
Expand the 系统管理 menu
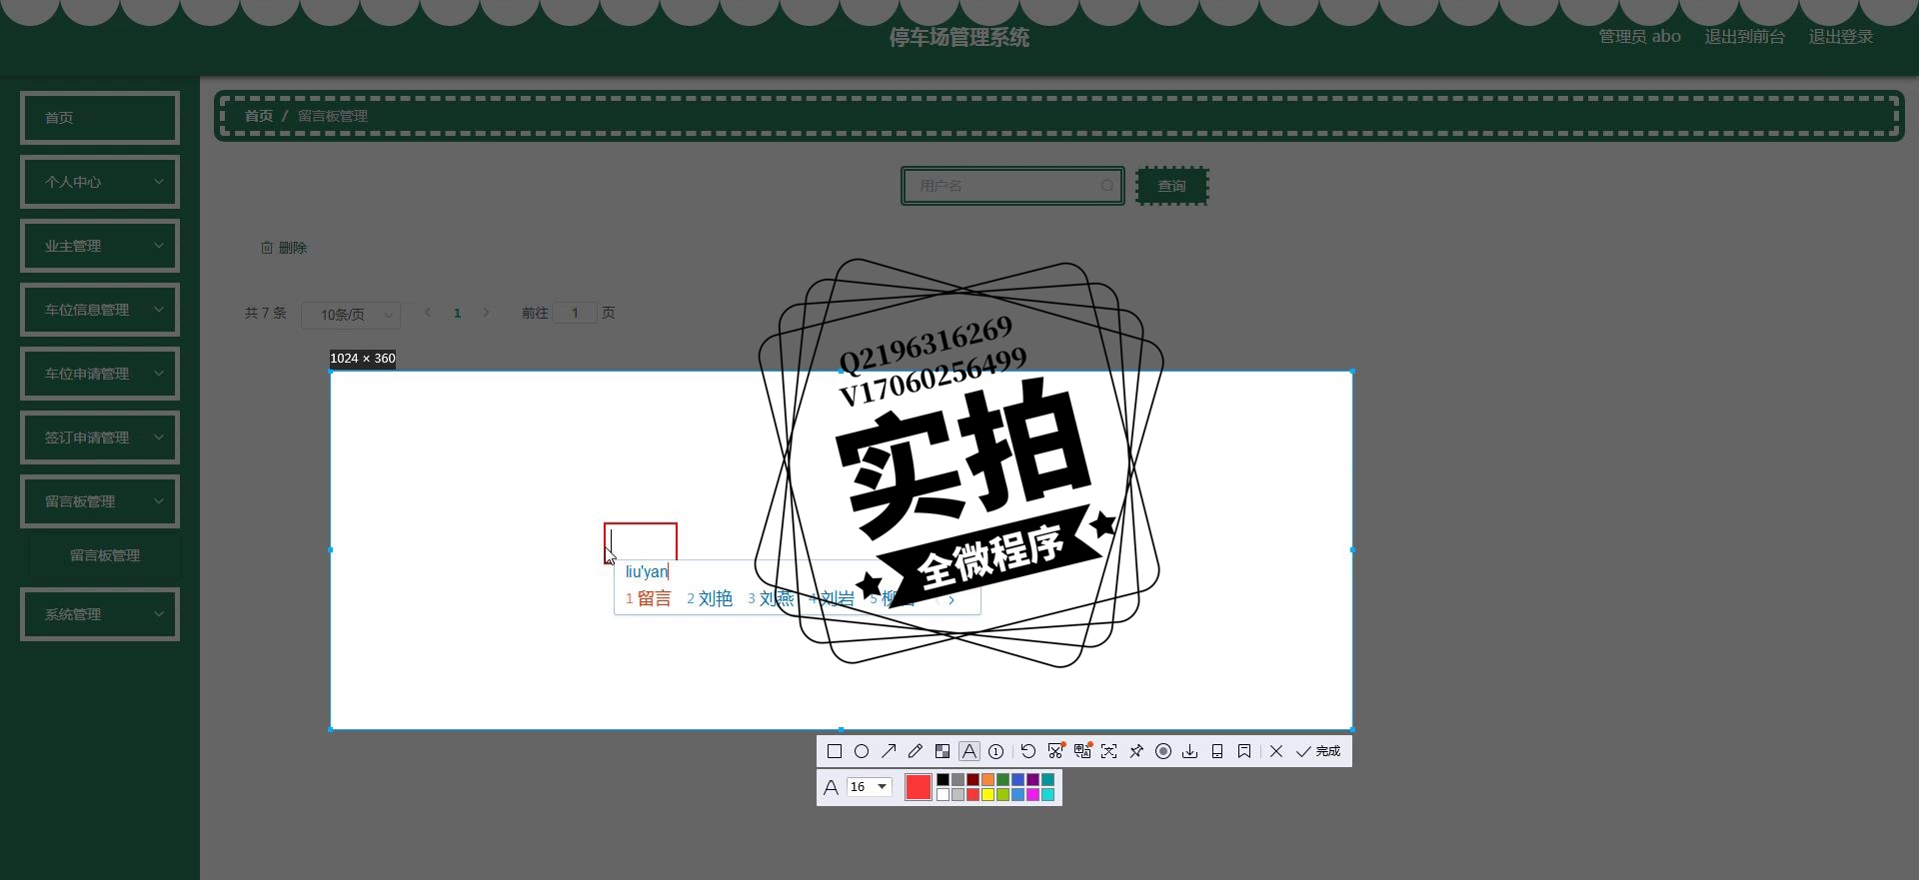(100, 614)
